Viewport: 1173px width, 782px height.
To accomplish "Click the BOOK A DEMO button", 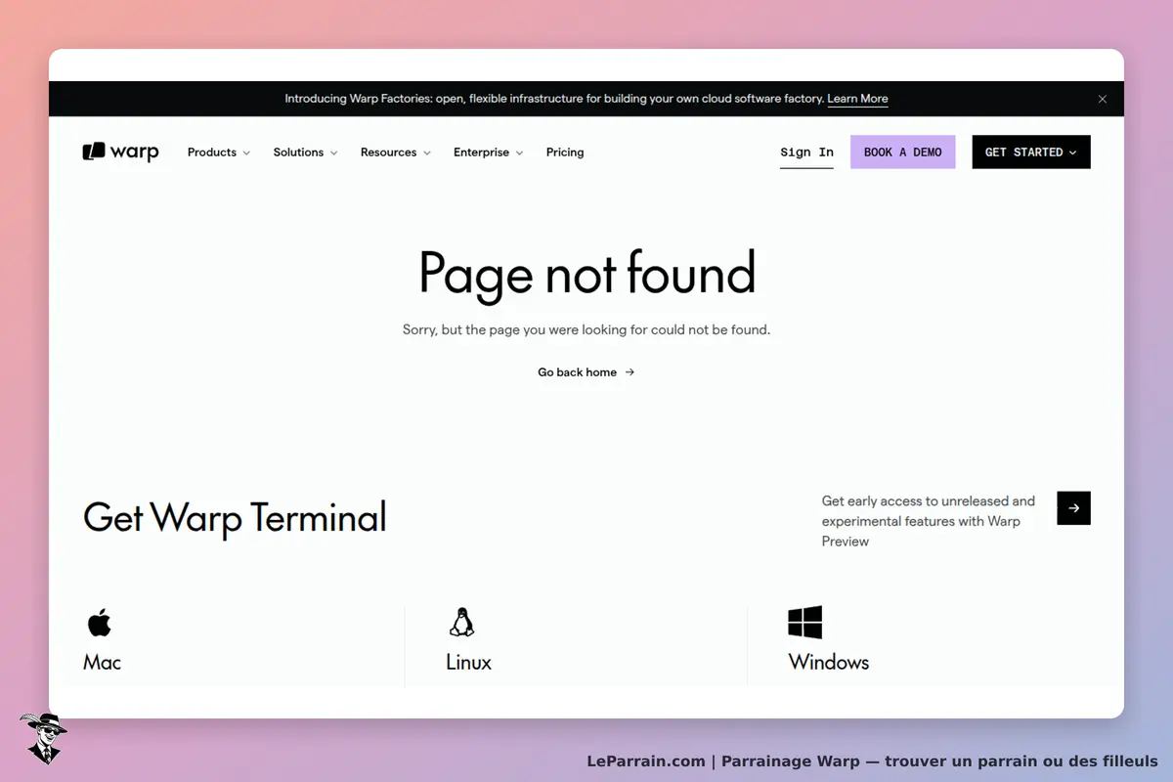I will point(902,152).
